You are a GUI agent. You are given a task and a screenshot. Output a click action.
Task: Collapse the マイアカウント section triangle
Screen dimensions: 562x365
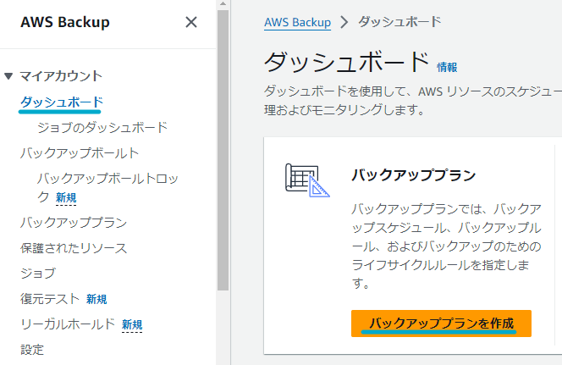coord(8,76)
